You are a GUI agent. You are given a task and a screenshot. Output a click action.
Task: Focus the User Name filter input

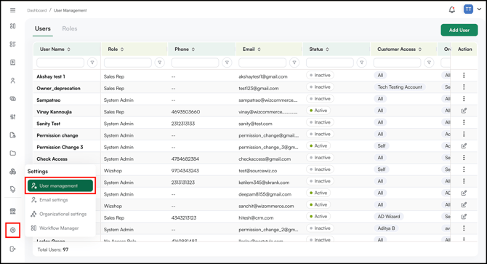[x=60, y=63]
